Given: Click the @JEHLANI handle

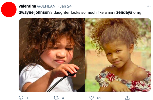Looking at the screenshot, I should [x=47, y=6].
